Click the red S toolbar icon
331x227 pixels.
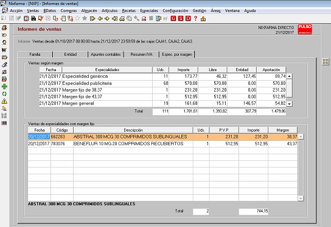pyautogui.click(x=181, y=19)
